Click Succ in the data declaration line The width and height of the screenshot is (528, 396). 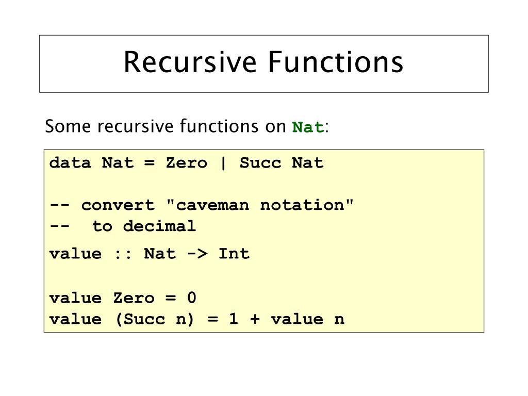[260, 163]
